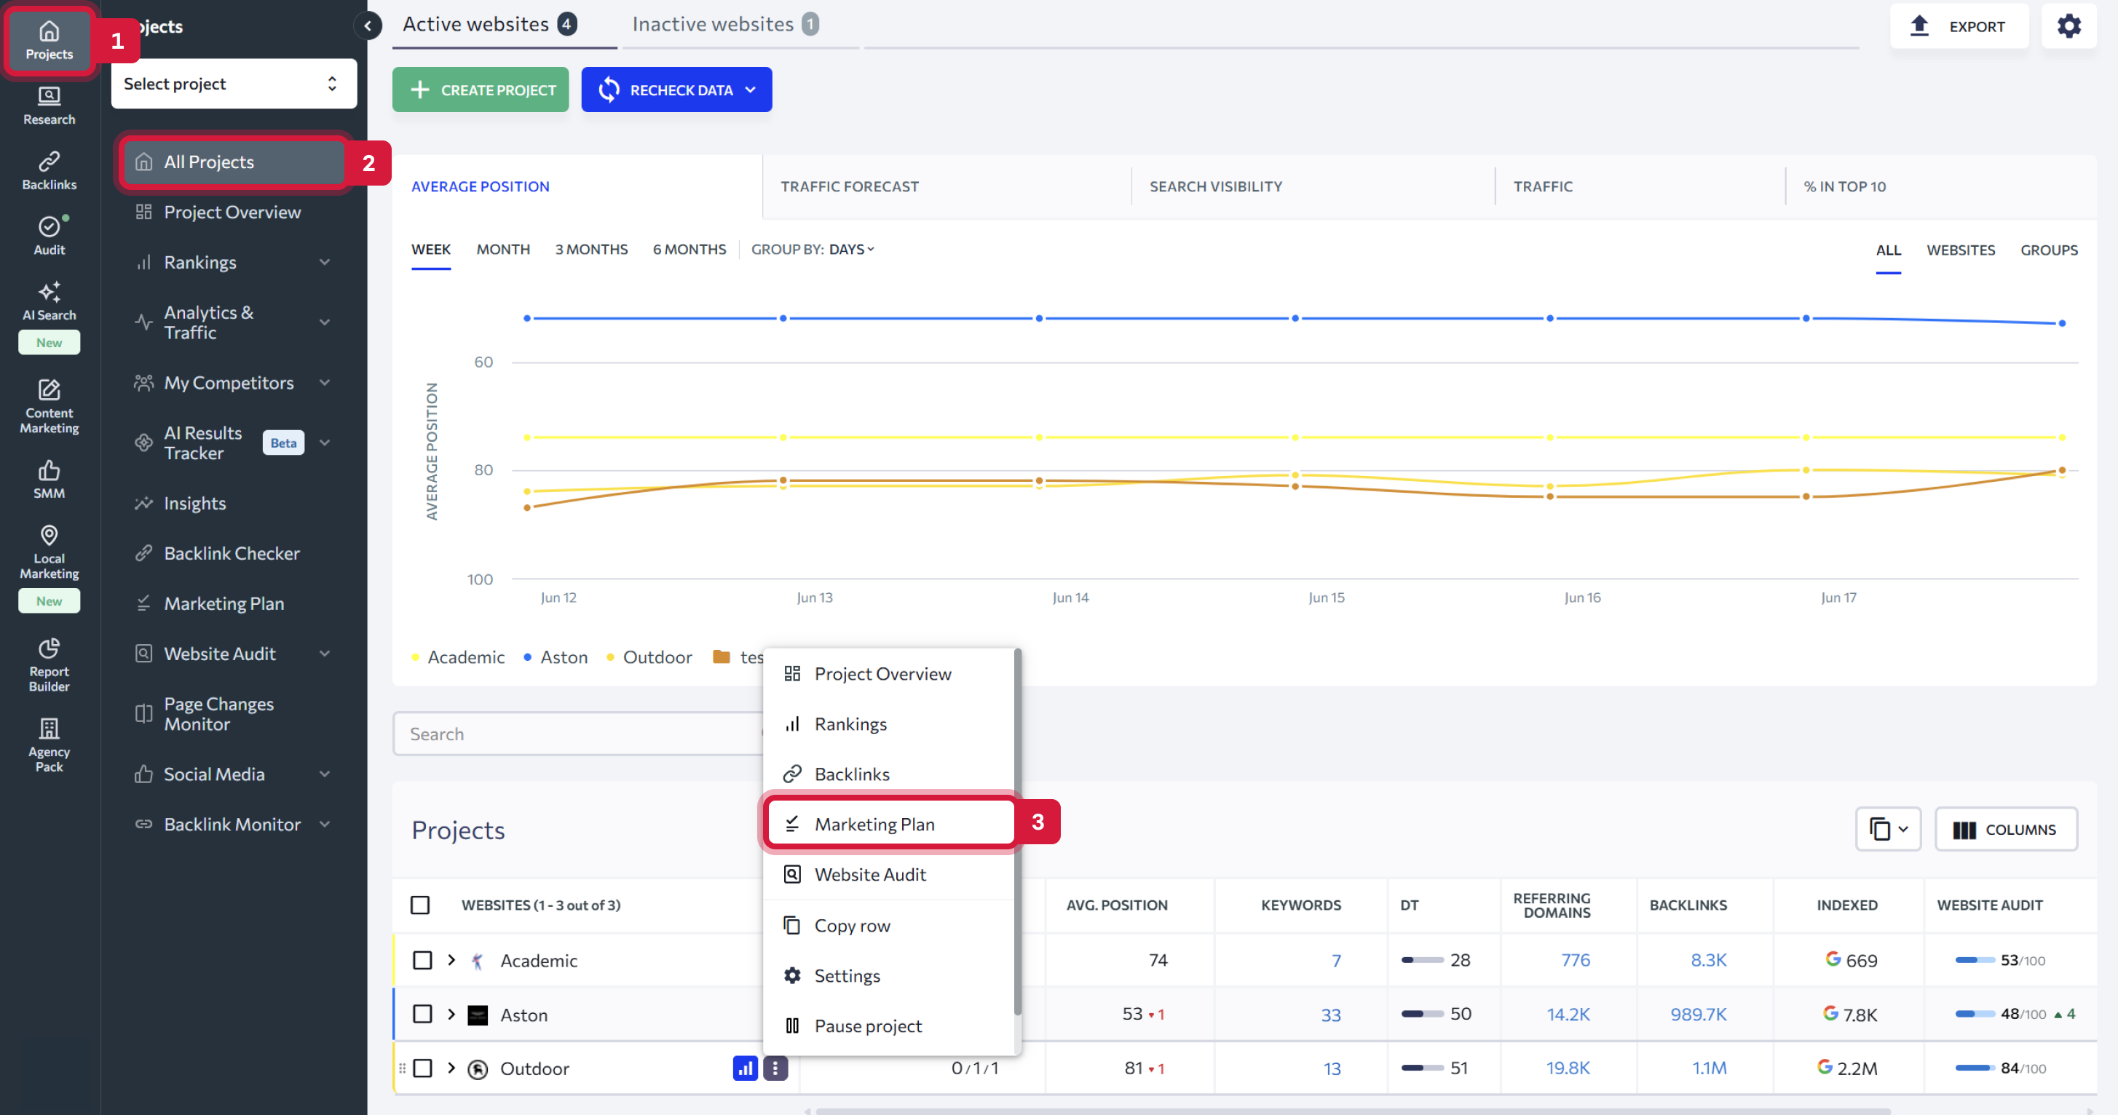Open Outdoor's 1.1M backlinks link
The width and height of the screenshot is (2118, 1115).
coord(1709,1068)
